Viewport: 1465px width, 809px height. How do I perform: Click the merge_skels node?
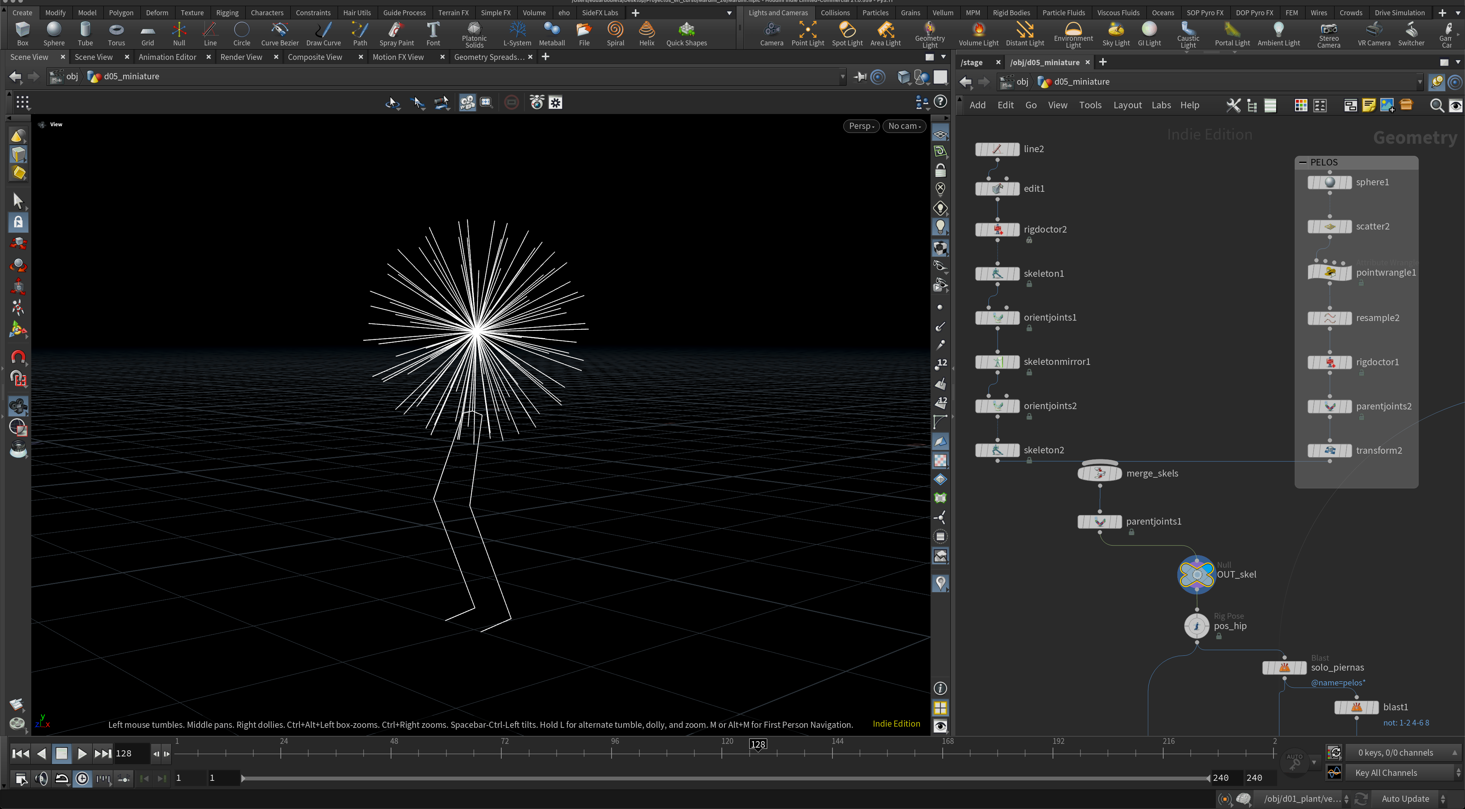pos(1099,473)
